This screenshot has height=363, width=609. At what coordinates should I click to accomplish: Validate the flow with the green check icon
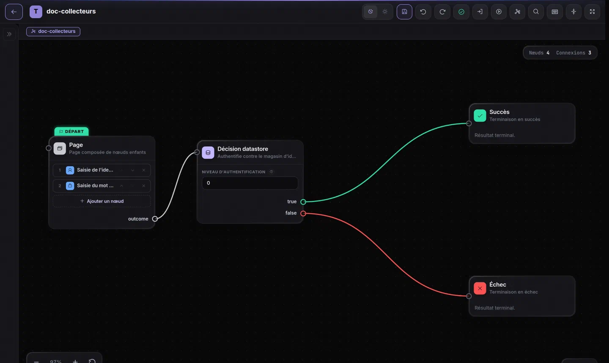[x=461, y=12]
